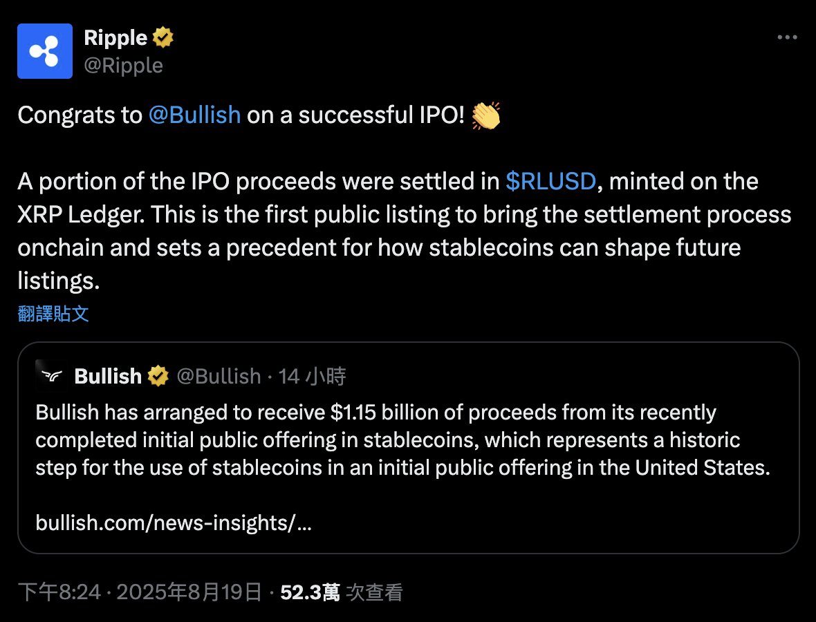Click the @Bullish handle in the quoted tweet

pos(219,376)
